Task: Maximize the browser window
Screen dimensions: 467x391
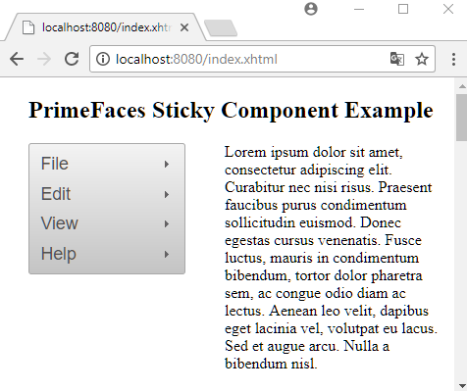Action: 403,9
